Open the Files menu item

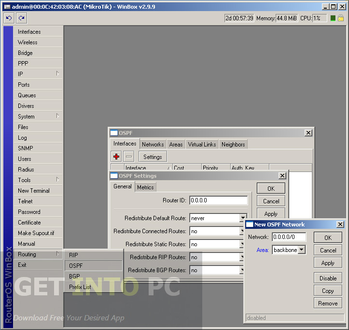38,127
